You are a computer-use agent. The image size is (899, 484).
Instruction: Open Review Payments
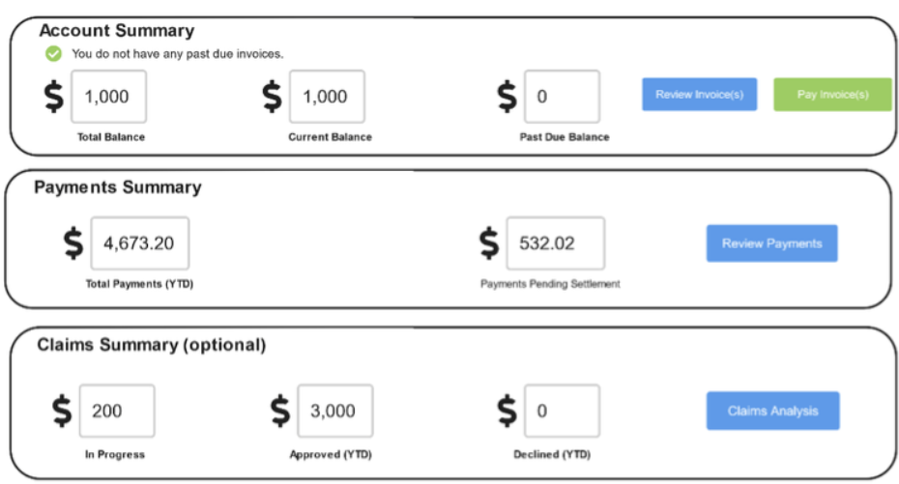click(771, 243)
